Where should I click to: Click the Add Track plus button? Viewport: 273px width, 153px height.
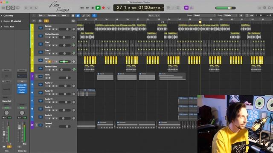tap(34, 21)
